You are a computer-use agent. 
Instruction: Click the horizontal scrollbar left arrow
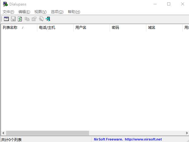click(3, 133)
